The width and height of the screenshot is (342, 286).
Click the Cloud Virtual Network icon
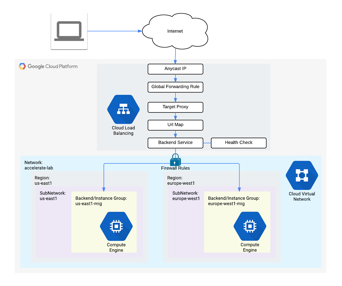coord(302,175)
